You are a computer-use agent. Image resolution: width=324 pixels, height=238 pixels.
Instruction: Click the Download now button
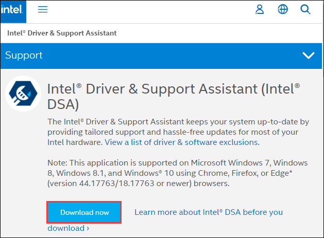pyautogui.click(x=84, y=212)
